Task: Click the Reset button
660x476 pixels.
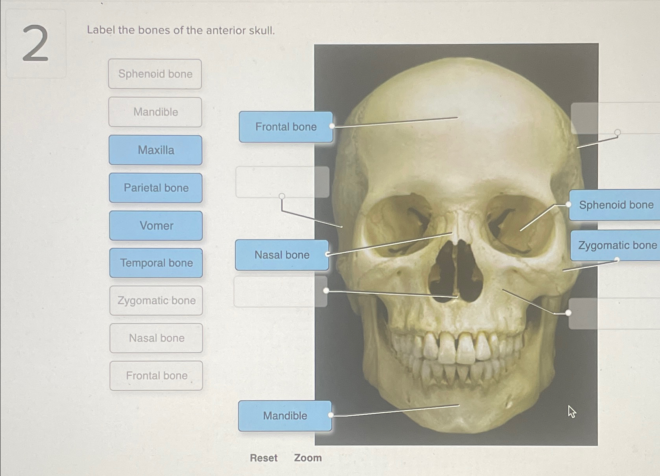Action: [264, 458]
